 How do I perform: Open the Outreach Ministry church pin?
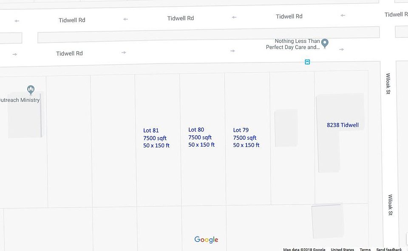tap(31, 90)
